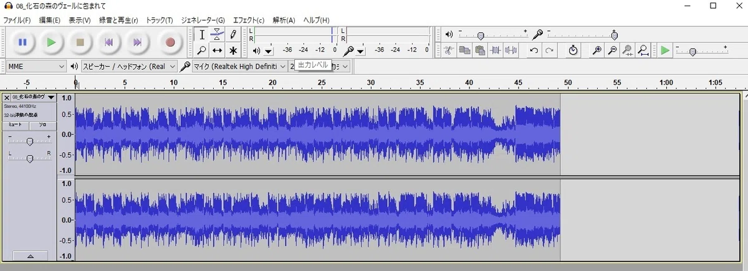The width and height of the screenshot is (748, 271).
Task: Open the playback meter dropdown arrow
Action: pos(268,51)
